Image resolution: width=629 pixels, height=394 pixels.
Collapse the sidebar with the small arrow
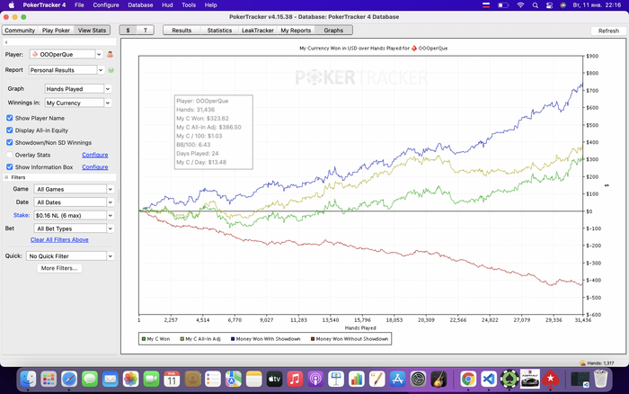click(x=6, y=42)
